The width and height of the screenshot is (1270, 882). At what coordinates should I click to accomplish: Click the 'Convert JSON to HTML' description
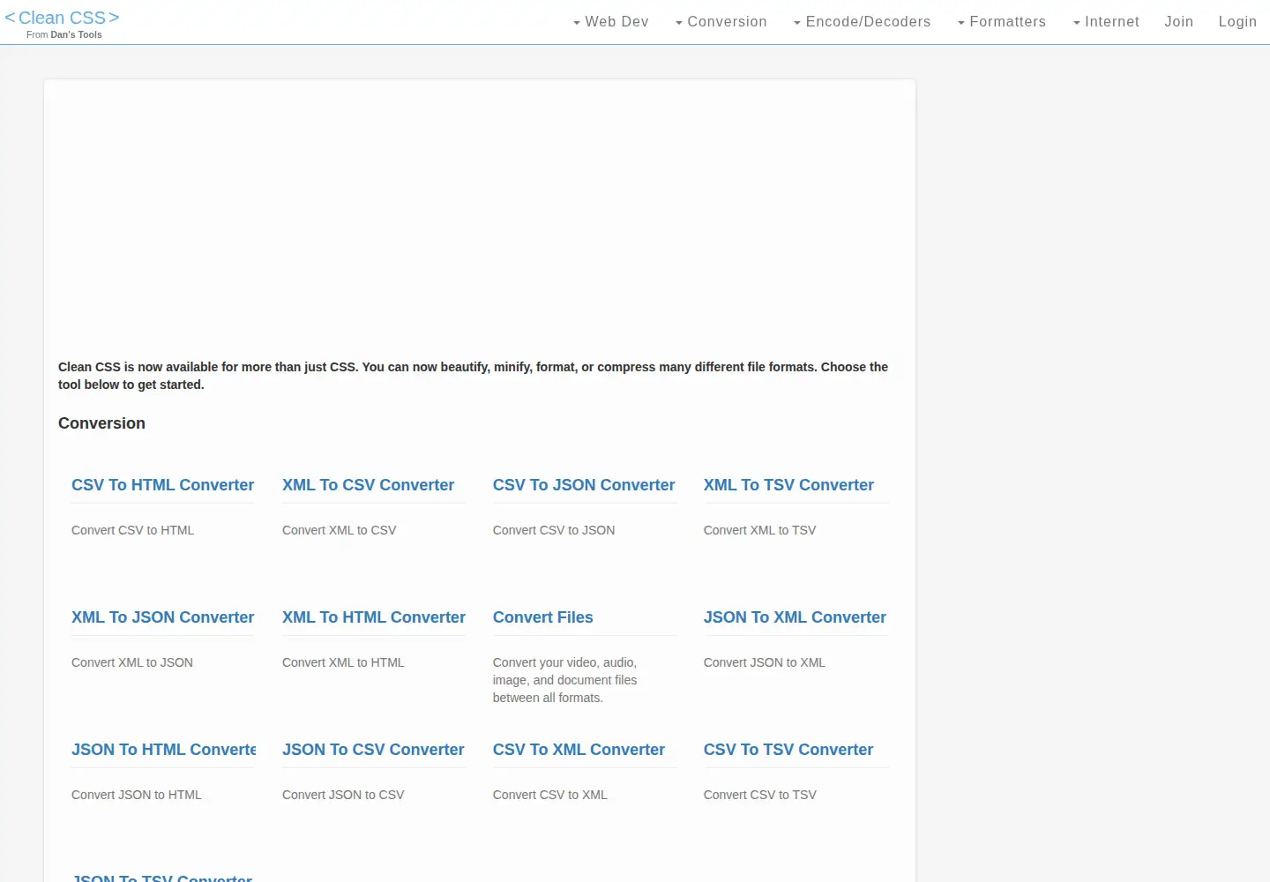(137, 795)
